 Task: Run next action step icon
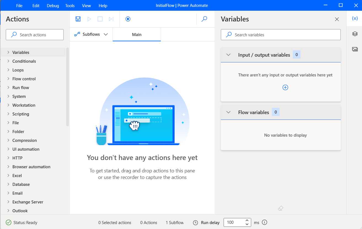(x=111, y=19)
